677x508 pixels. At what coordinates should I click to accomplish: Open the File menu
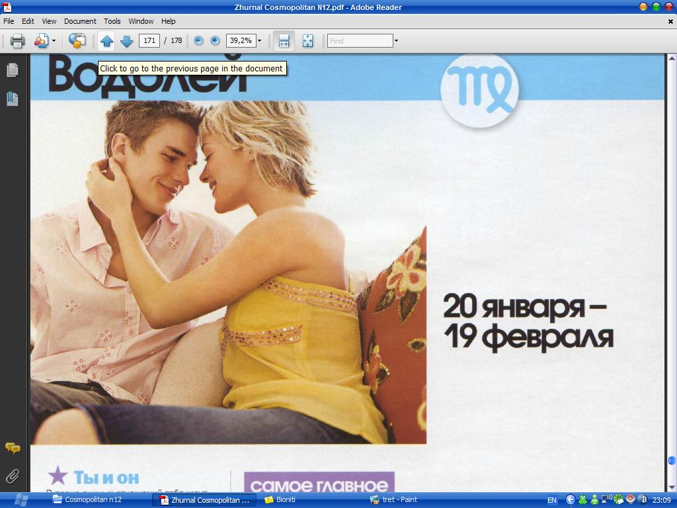[9, 21]
